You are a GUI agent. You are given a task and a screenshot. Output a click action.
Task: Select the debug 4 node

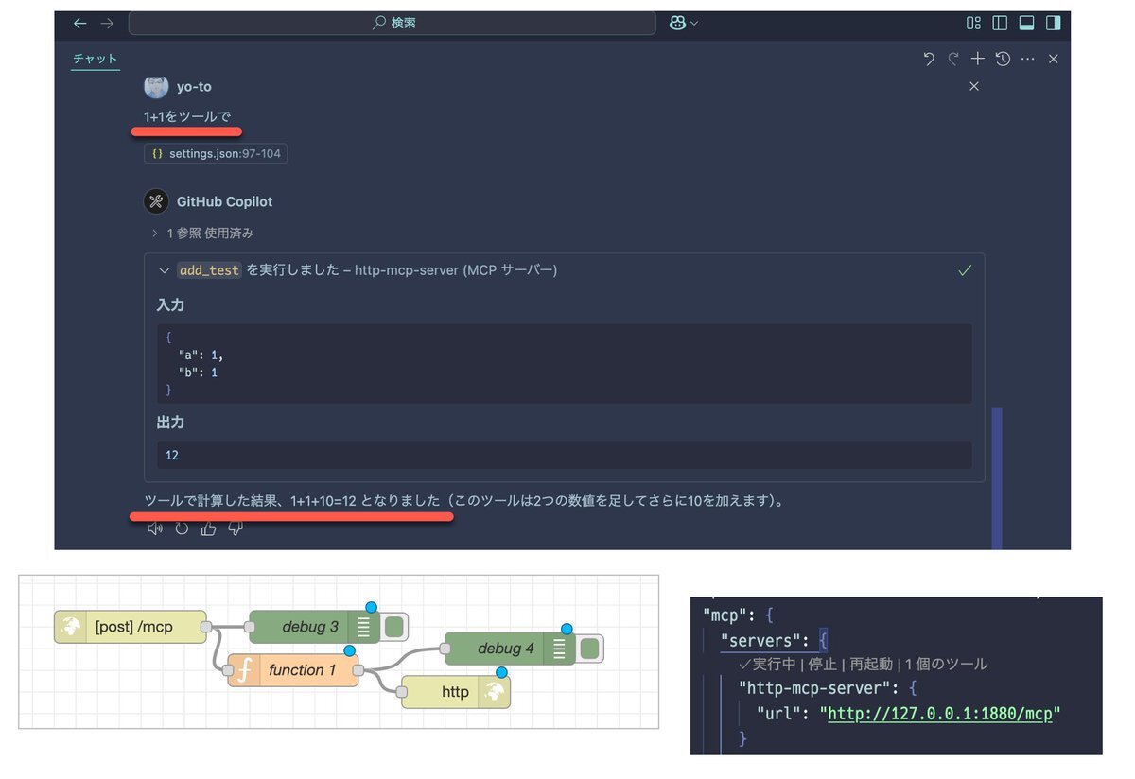510,649
